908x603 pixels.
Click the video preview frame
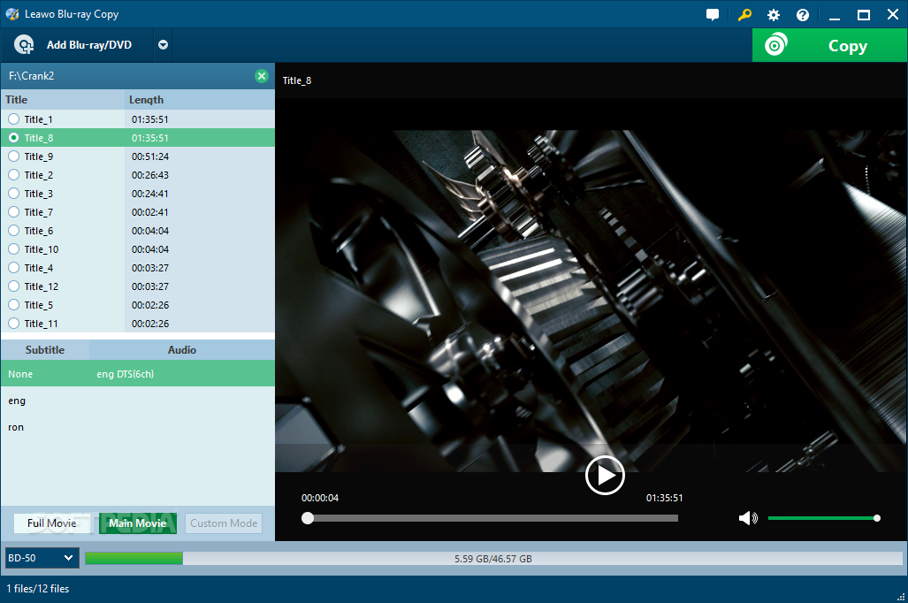tap(591, 301)
